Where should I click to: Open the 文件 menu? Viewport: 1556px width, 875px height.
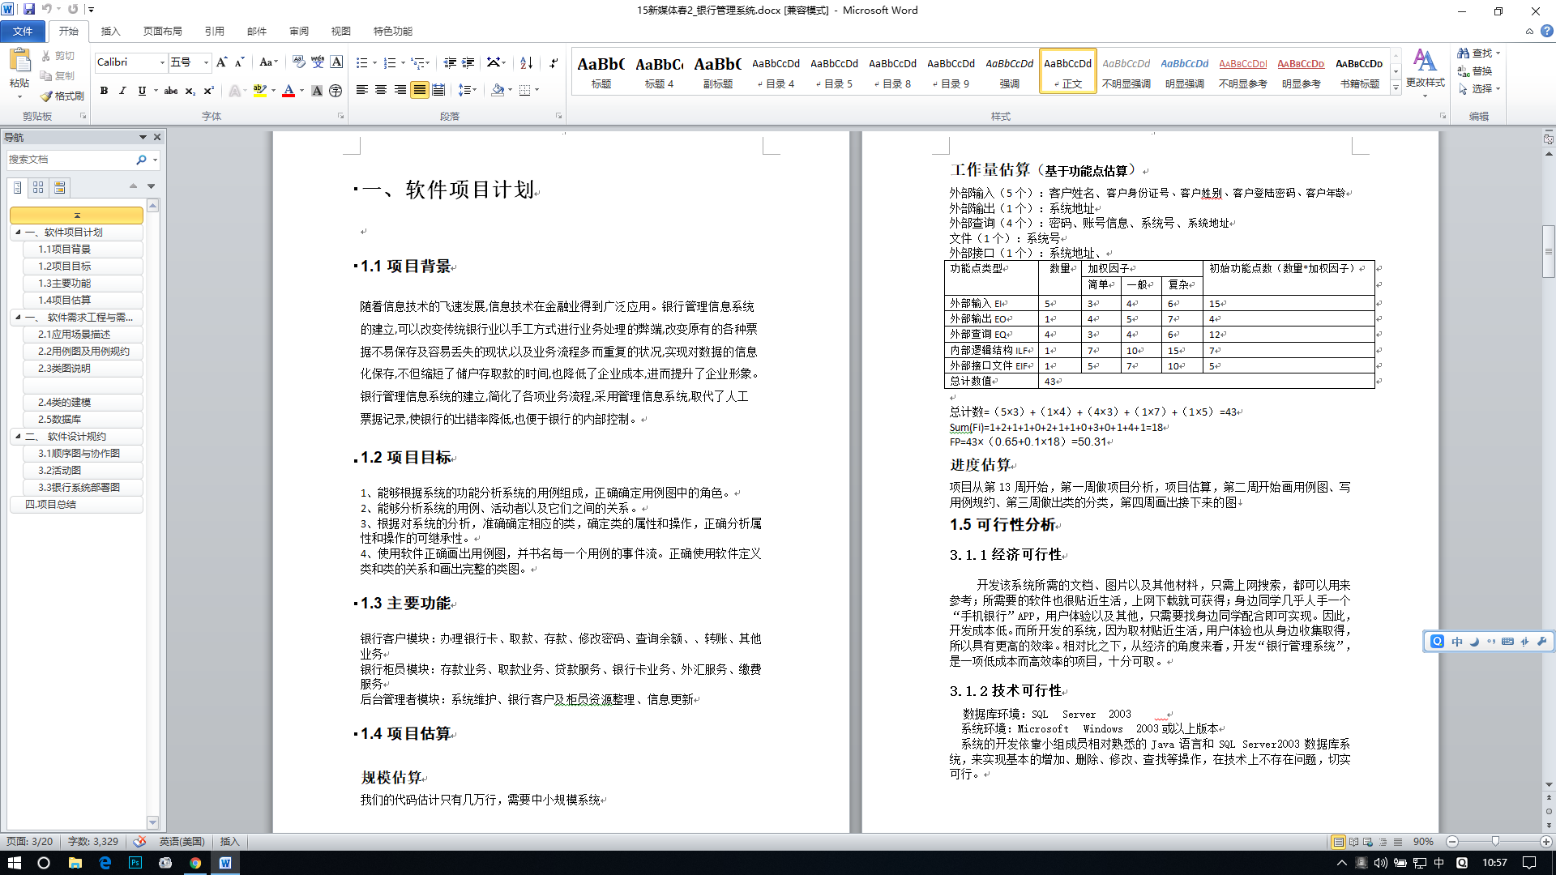click(x=23, y=31)
